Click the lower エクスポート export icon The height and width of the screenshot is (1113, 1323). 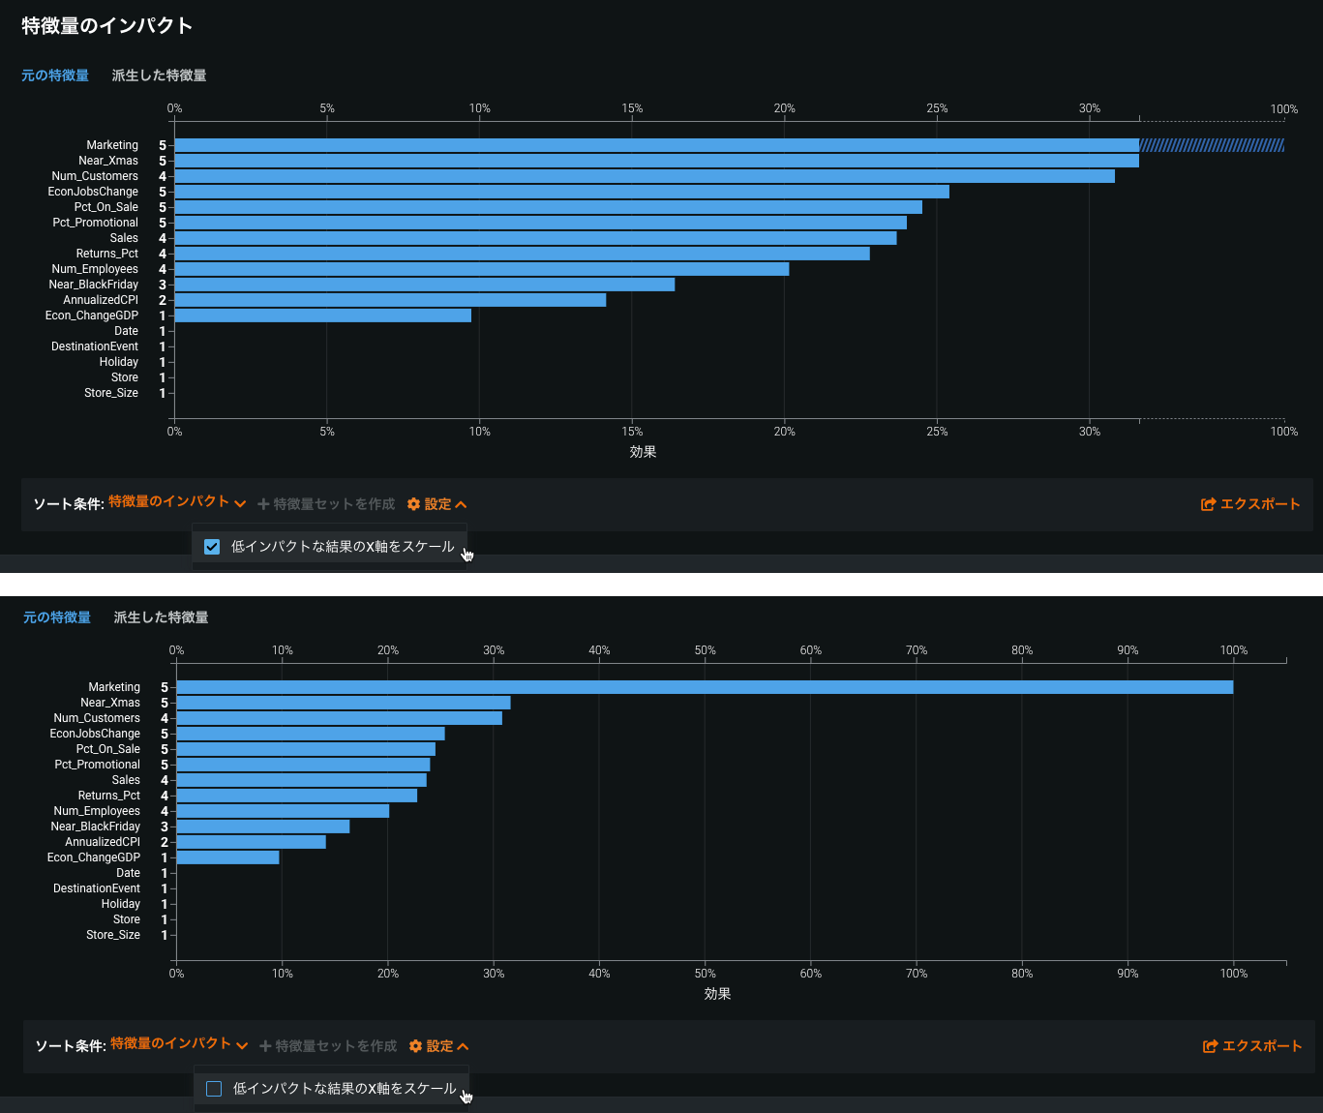click(x=1210, y=1046)
